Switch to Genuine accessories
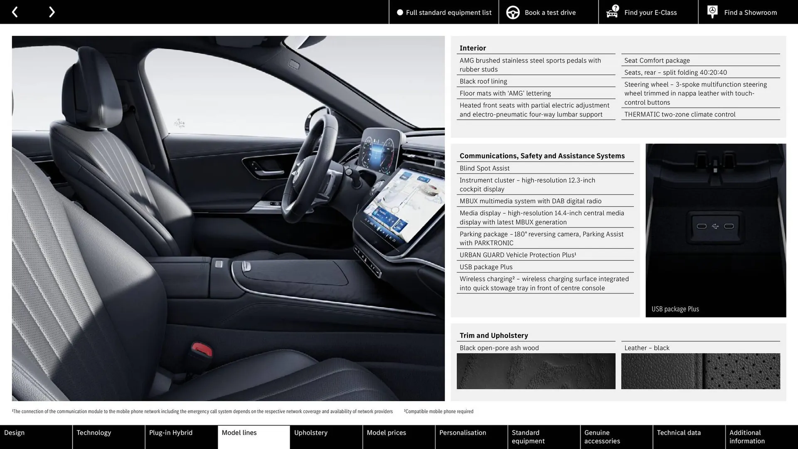 coord(601,437)
